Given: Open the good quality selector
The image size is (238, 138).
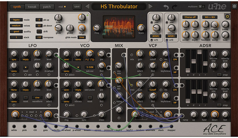Looking at the screenshot, I should click(16, 31).
